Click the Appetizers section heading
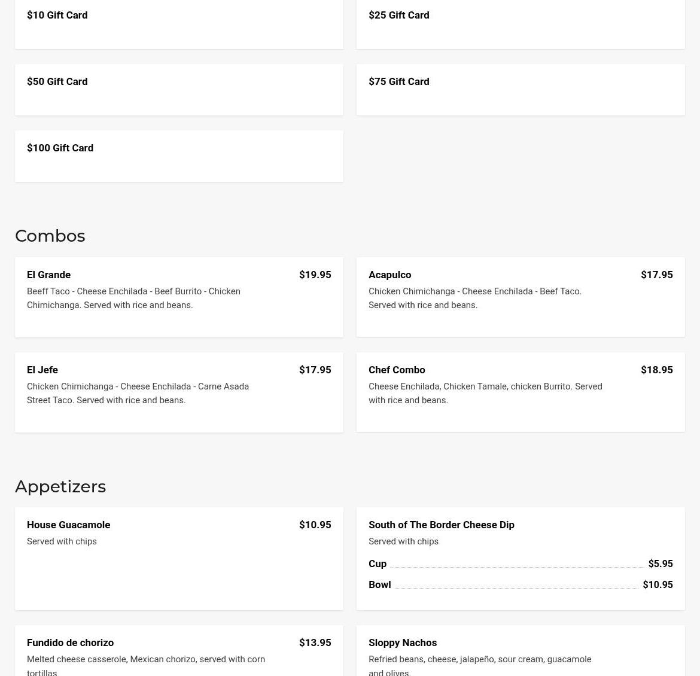 coord(60,487)
